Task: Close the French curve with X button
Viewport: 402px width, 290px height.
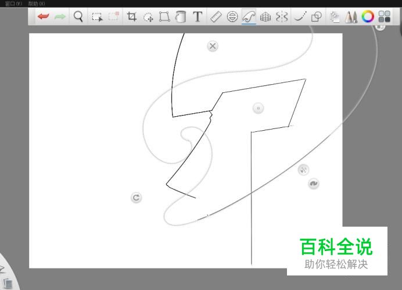Action: click(x=213, y=46)
